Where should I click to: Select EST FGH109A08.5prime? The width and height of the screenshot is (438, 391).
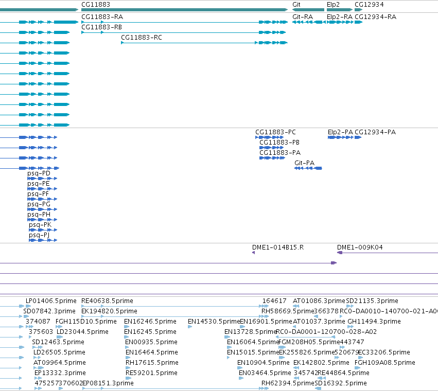(384, 363)
